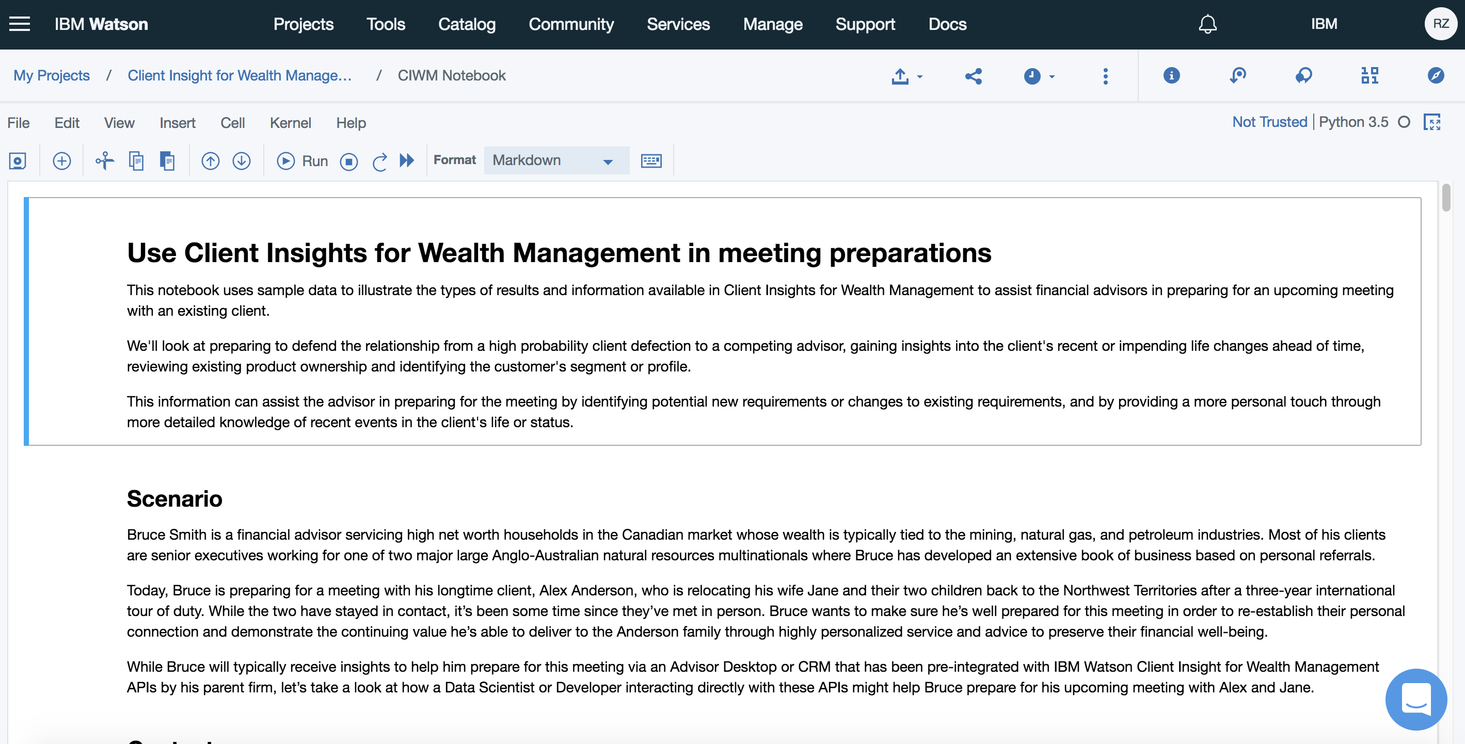Click the copy cells icon
The width and height of the screenshot is (1465, 744).
tap(136, 161)
